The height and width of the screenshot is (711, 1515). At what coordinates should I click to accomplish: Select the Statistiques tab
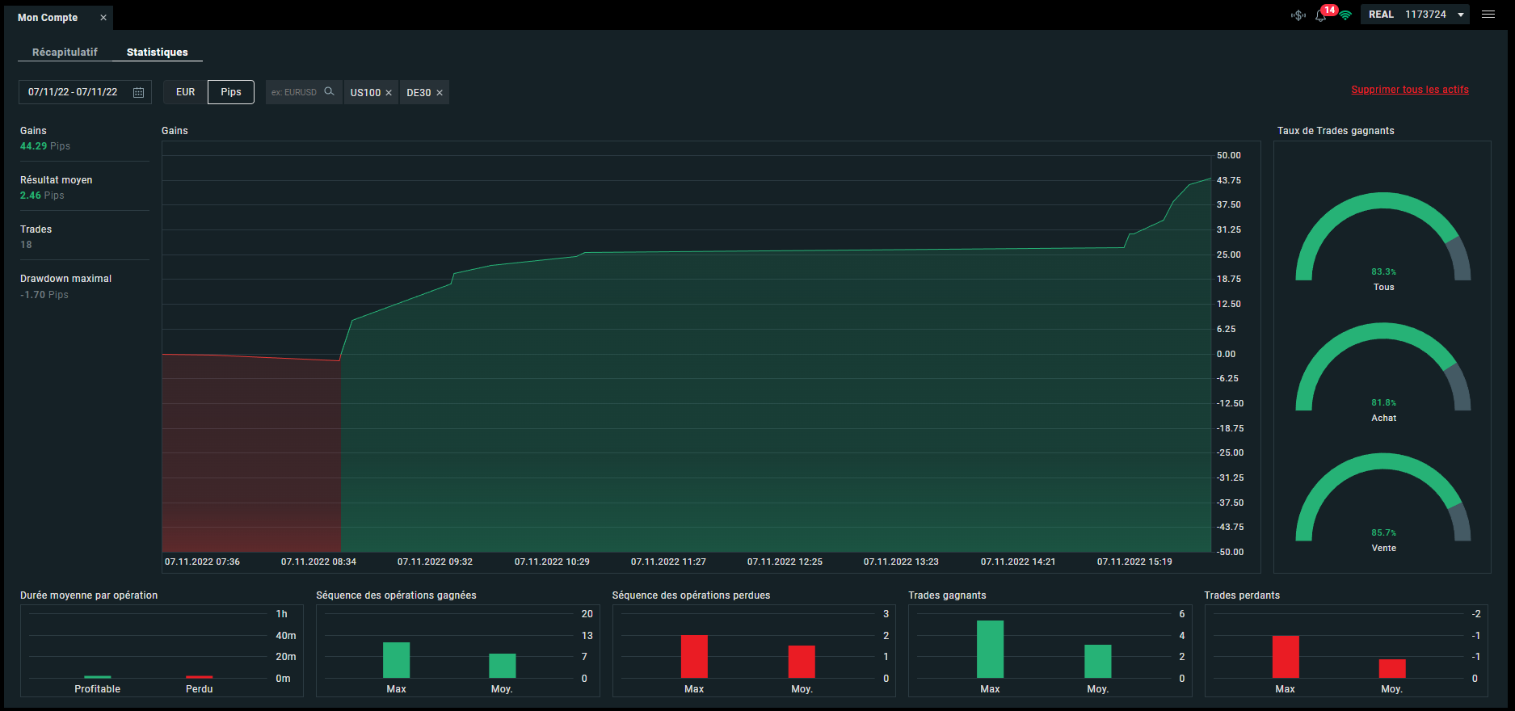point(158,52)
